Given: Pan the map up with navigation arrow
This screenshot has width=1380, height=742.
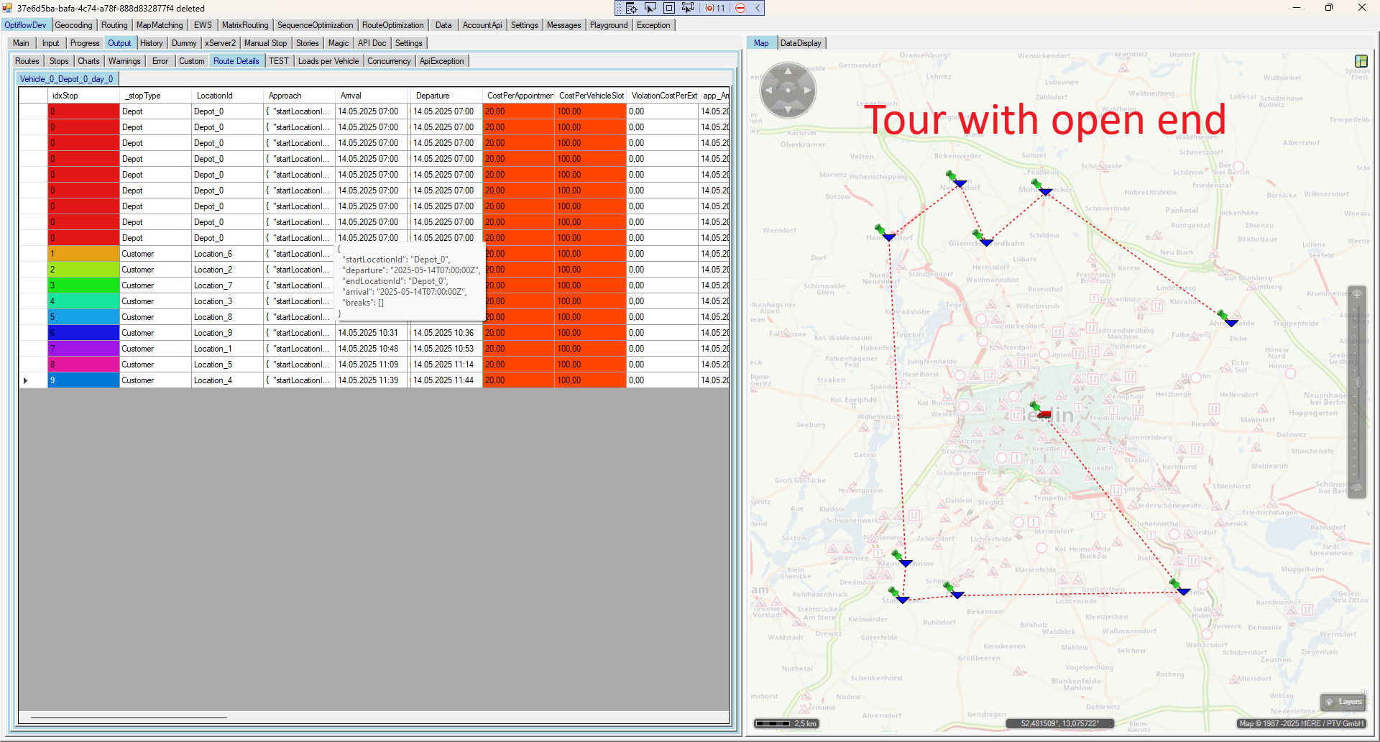Looking at the screenshot, I should 788,70.
